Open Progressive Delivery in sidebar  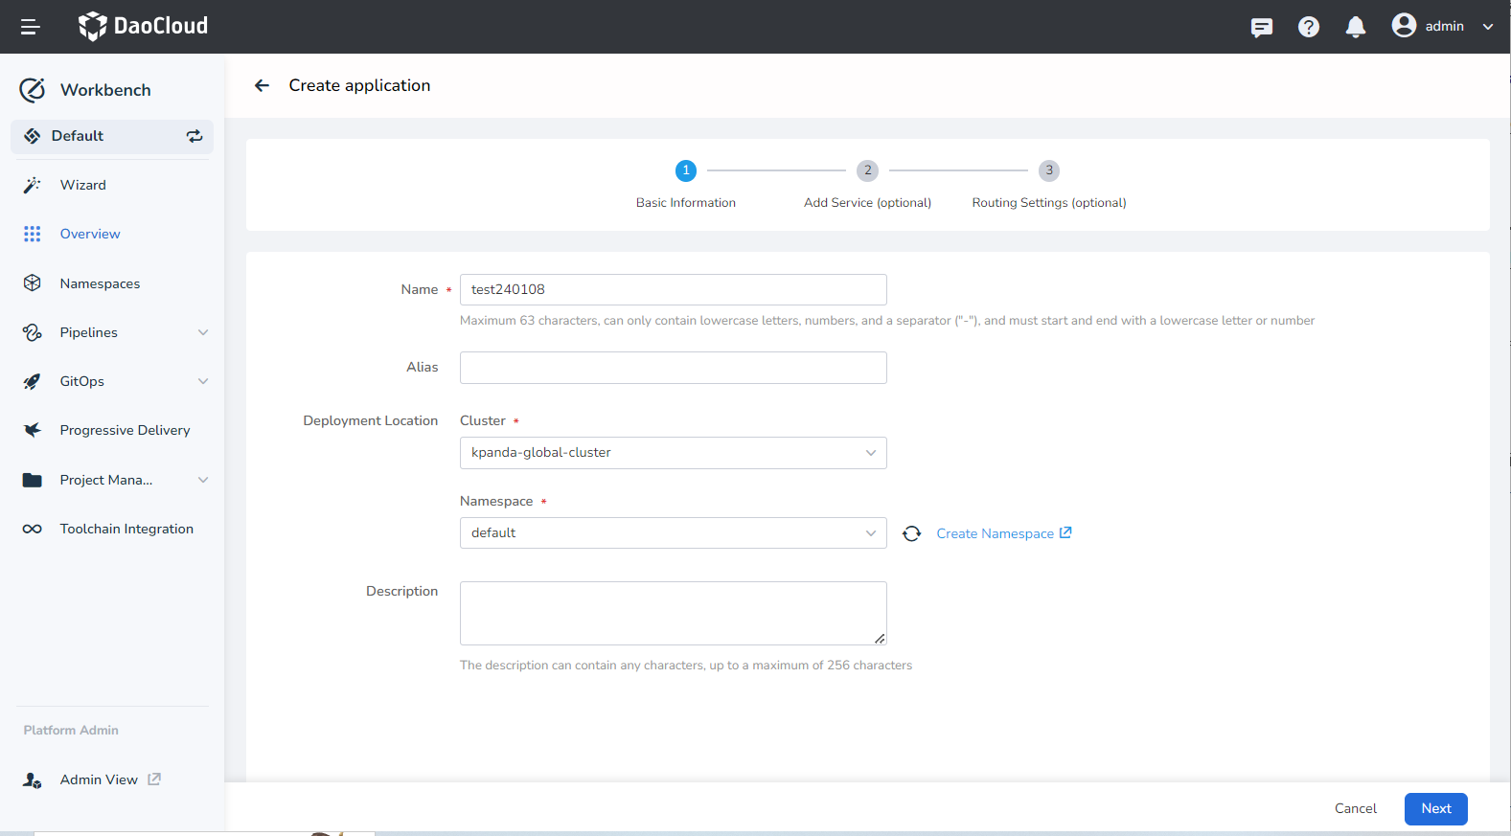[x=125, y=430]
